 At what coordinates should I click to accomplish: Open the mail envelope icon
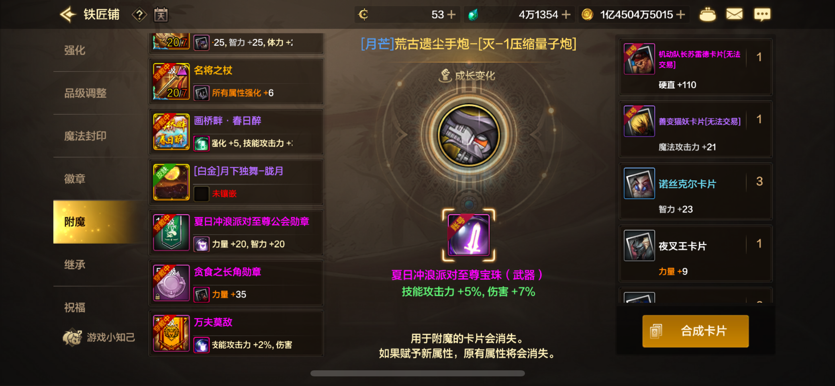pyautogui.click(x=734, y=14)
